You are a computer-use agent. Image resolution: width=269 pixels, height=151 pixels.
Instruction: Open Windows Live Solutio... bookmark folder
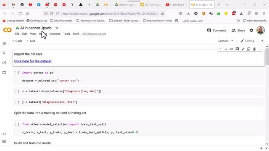tap(91, 21)
